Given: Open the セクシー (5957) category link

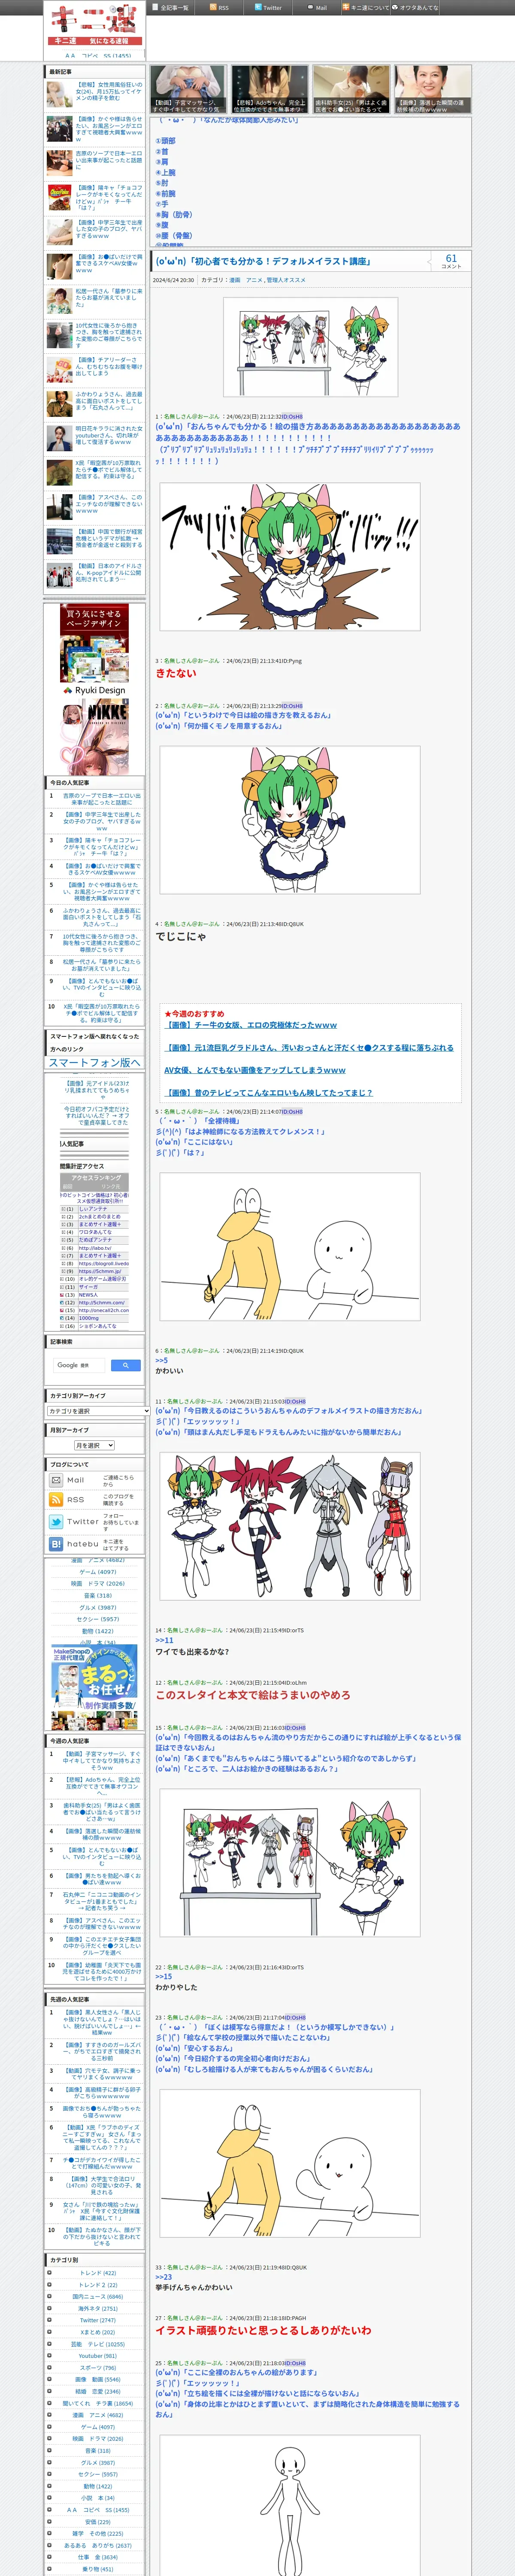Looking at the screenshot, I should tap(98, 1619).
